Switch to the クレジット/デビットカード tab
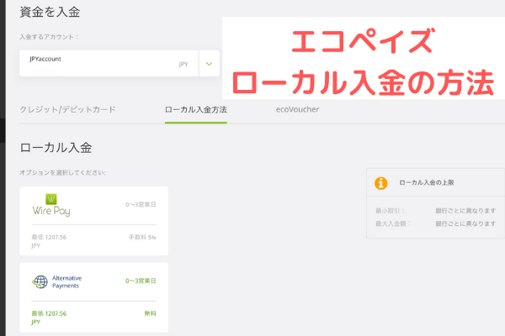Image resolution: width=505 pixels, height=336 pixels. tap(67, 109)
